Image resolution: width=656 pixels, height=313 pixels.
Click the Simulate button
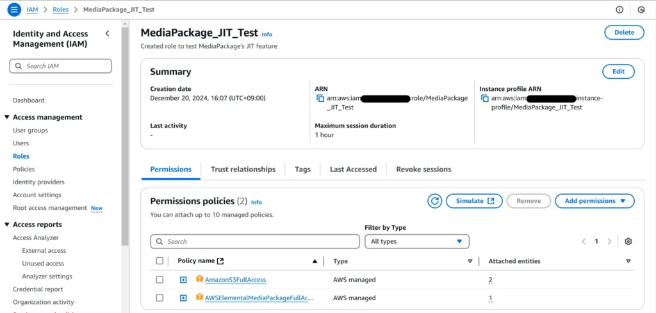coord(475,201)
